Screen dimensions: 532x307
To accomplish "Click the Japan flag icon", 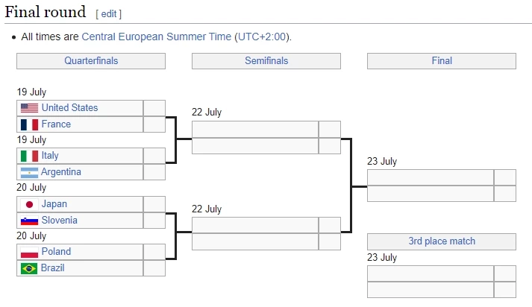I will pyautogui.click(x=29, y=204).
